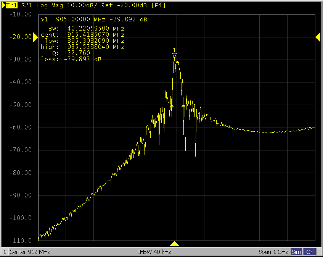Click the Sim status indicator
This screenshot has width=323, height=257.
(x=296, y=252)
